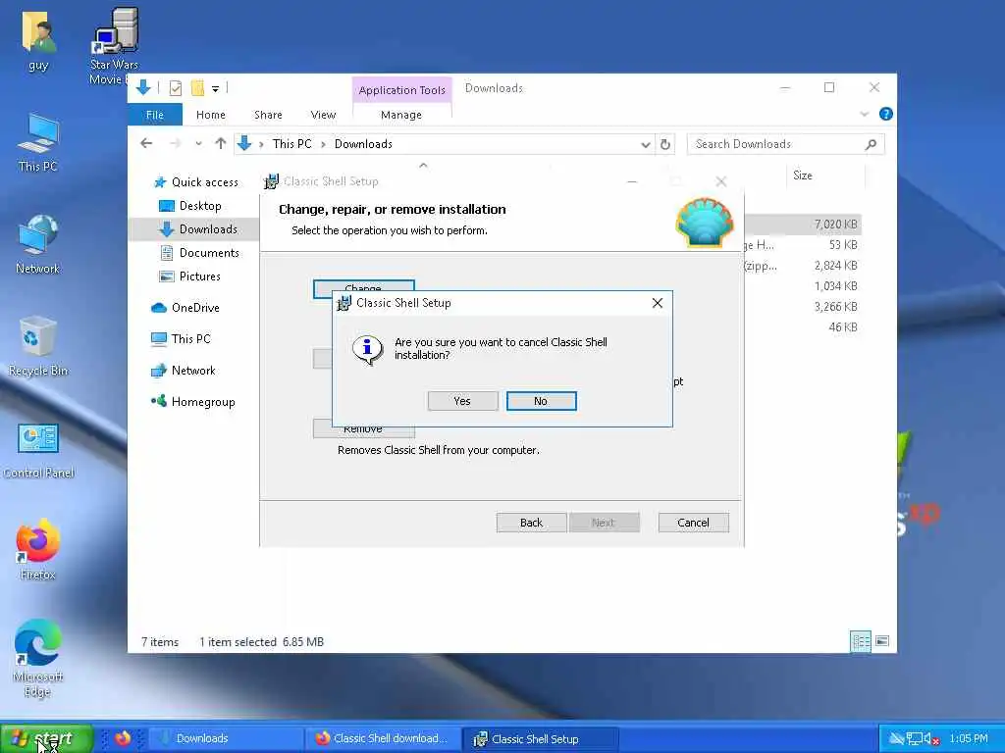
Task: Confirm cancellation with the Yes button
Action: 462,401
